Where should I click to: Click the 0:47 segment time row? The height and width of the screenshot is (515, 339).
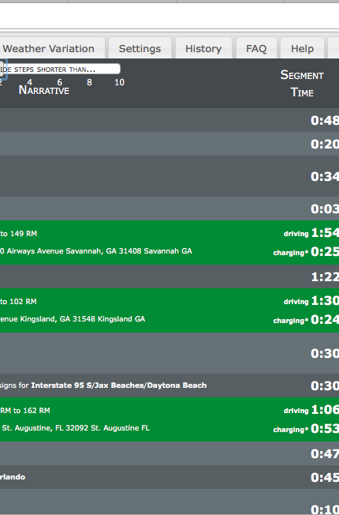point(169,453)
